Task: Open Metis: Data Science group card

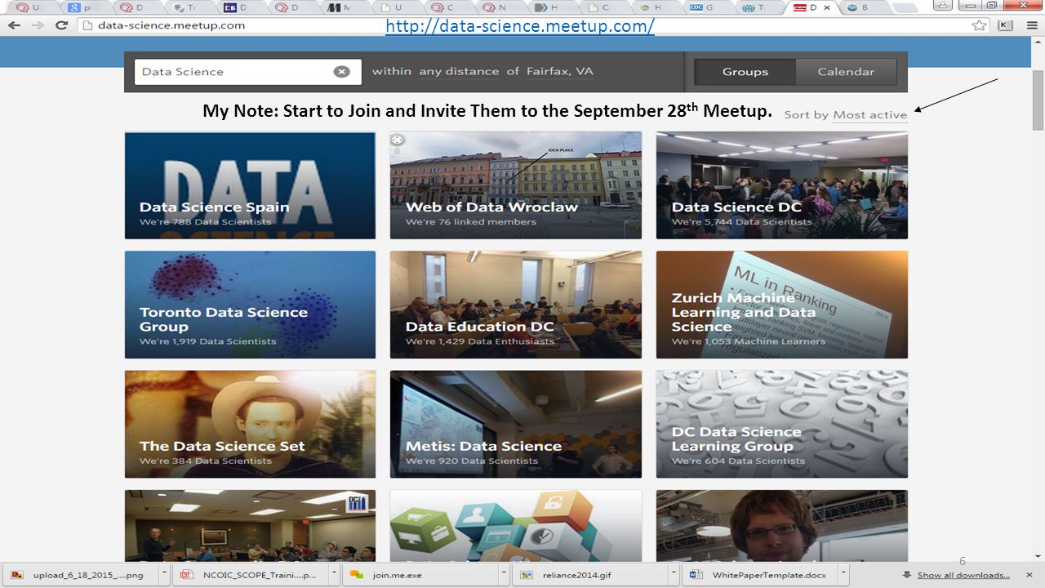Action: (x=516, y=424)
